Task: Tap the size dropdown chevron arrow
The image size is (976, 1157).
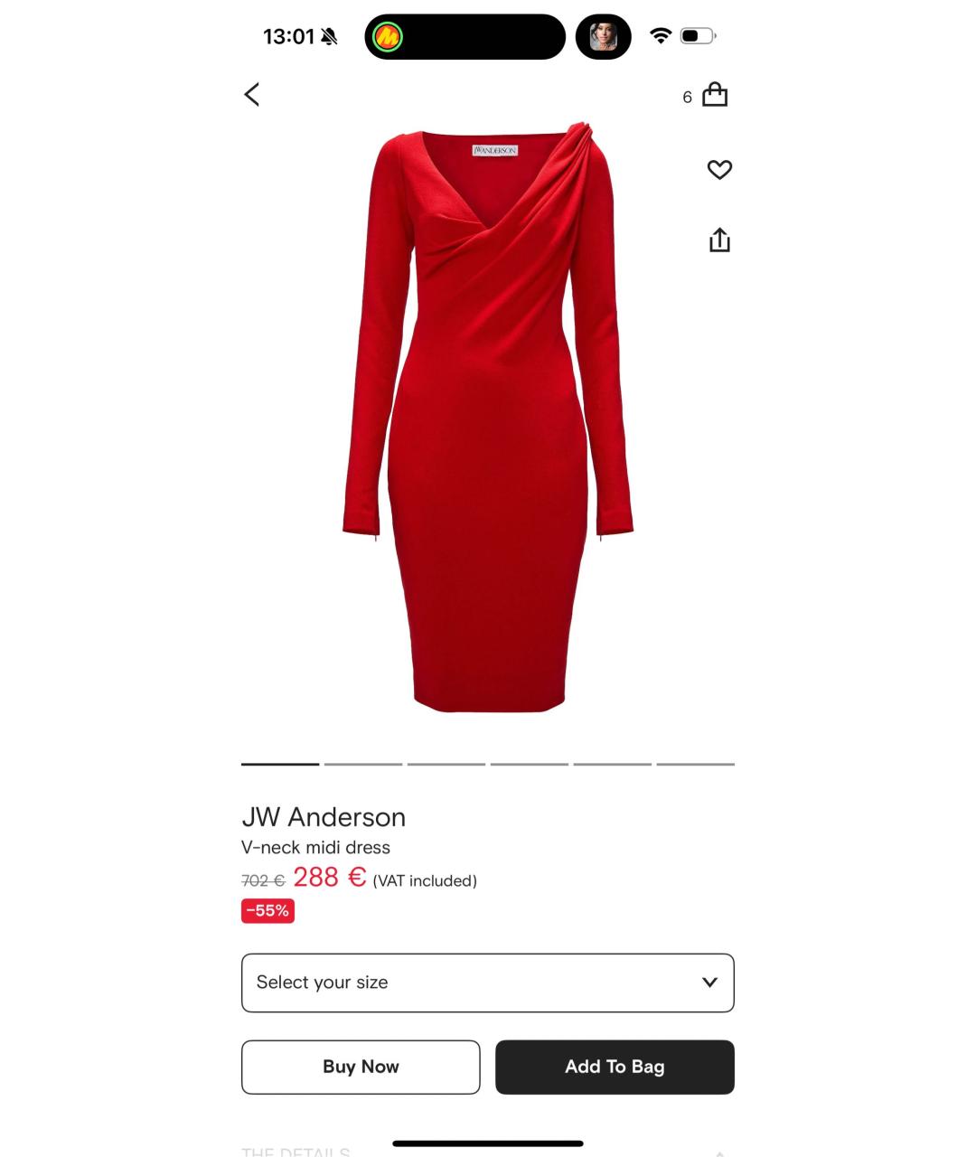Action: click(709, 983)
